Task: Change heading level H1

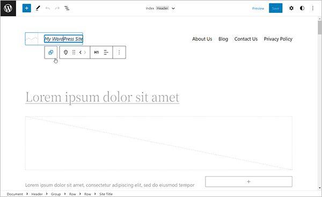Action: [96, 53]
